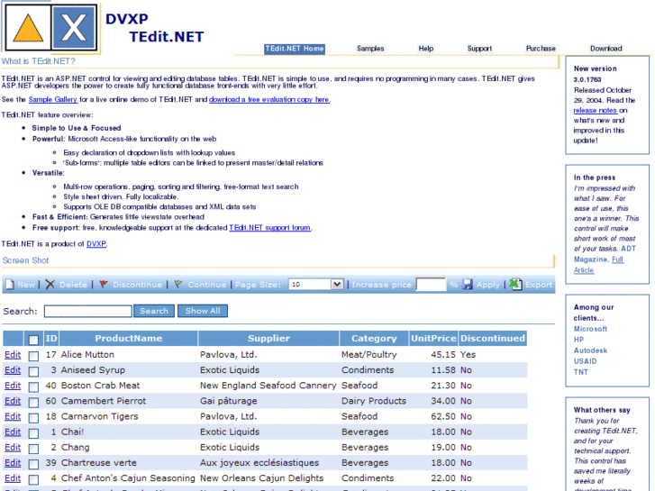Image resolution: width=655 pixels, height=491 pixels.
Task: Open the Full Article link
Action: click(x=598, y=265)
